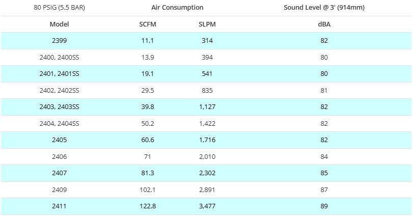The height and width of the screenshot is (217, 413).
Task: Click the 102.1 SCFM value
Action: pos(148,190)
